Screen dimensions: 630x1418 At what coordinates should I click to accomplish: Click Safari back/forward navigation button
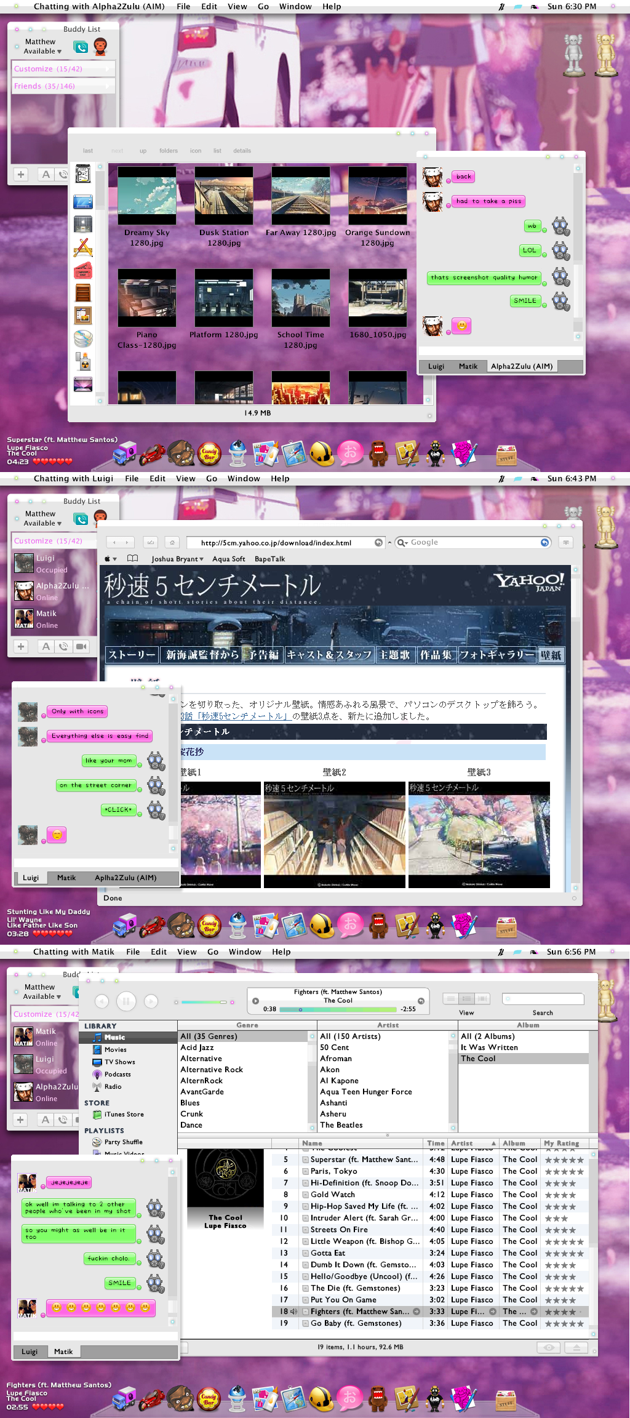point(120,542)
